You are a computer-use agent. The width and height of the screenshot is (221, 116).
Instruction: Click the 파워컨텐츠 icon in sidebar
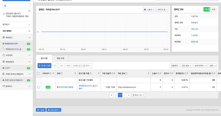[x=4, y=62]
